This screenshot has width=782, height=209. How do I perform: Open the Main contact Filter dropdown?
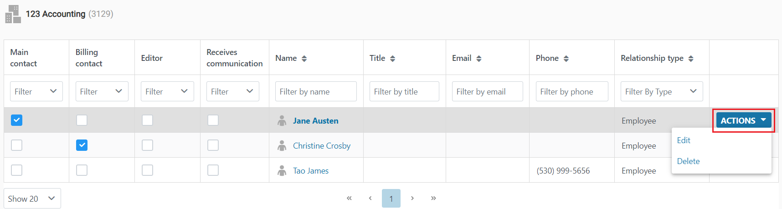point(36,91)
